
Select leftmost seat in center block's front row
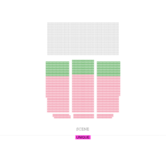point(74,118)
